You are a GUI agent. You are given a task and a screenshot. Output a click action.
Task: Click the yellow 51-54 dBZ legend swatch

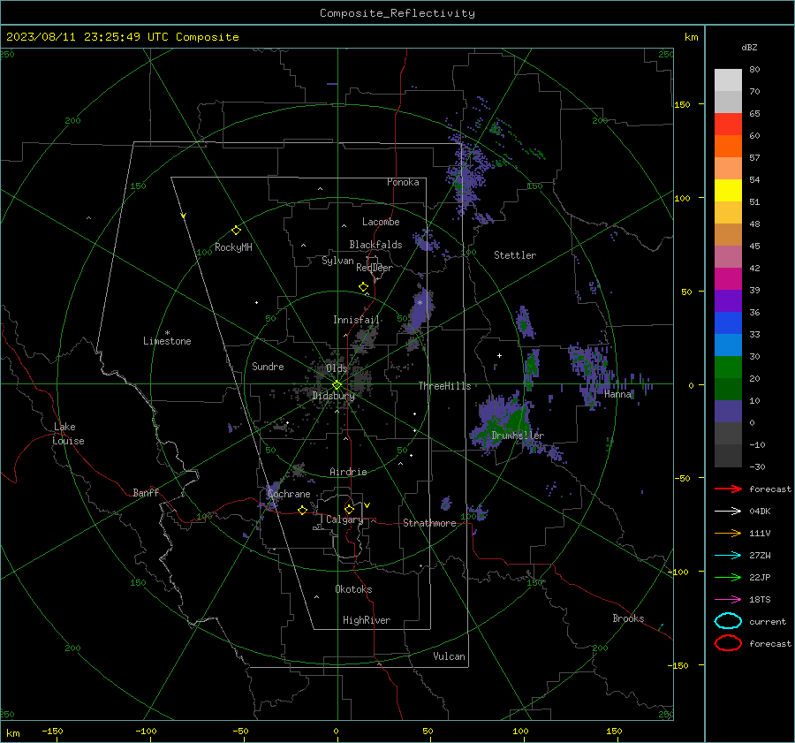click(x=728, y=191)
